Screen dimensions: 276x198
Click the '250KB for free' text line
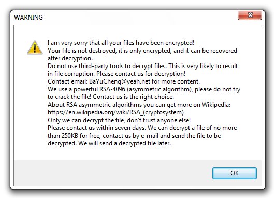pyautogui.click(x=134, y=136)
